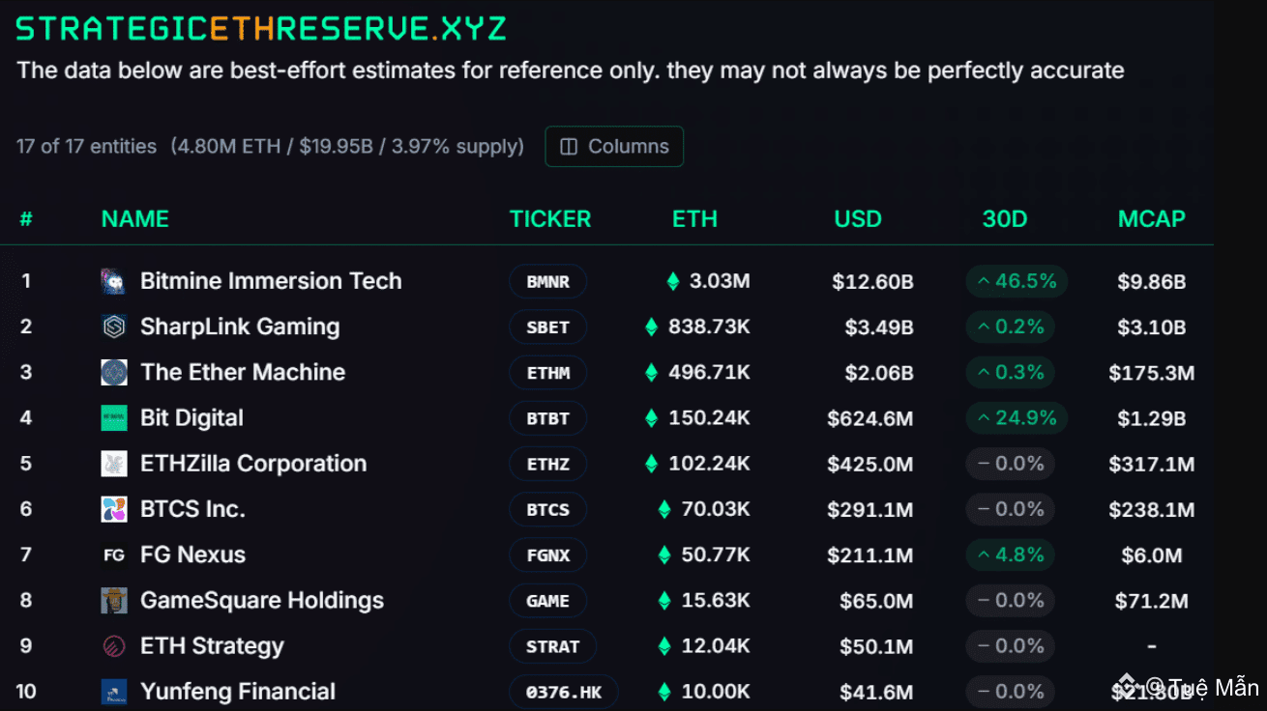Click the Yunfeng Financial logo icon
The image size is (1267, 711).
114,692
